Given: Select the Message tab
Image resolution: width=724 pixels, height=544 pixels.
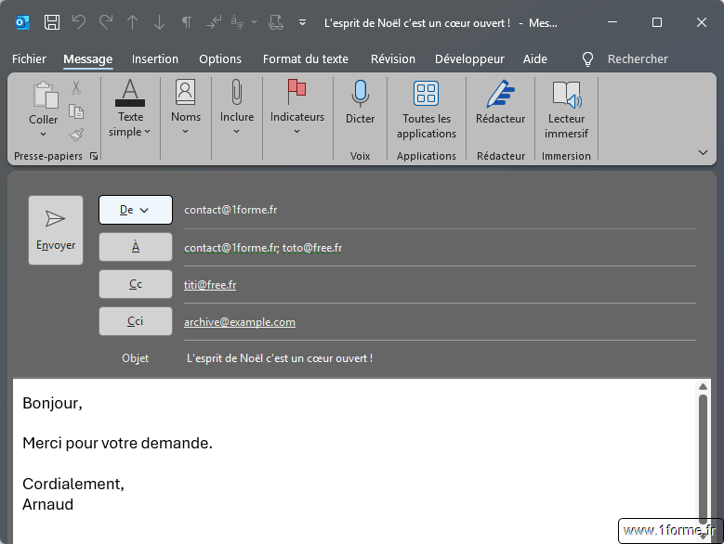Looking at the screenshot, I should [x=87, y=59].
